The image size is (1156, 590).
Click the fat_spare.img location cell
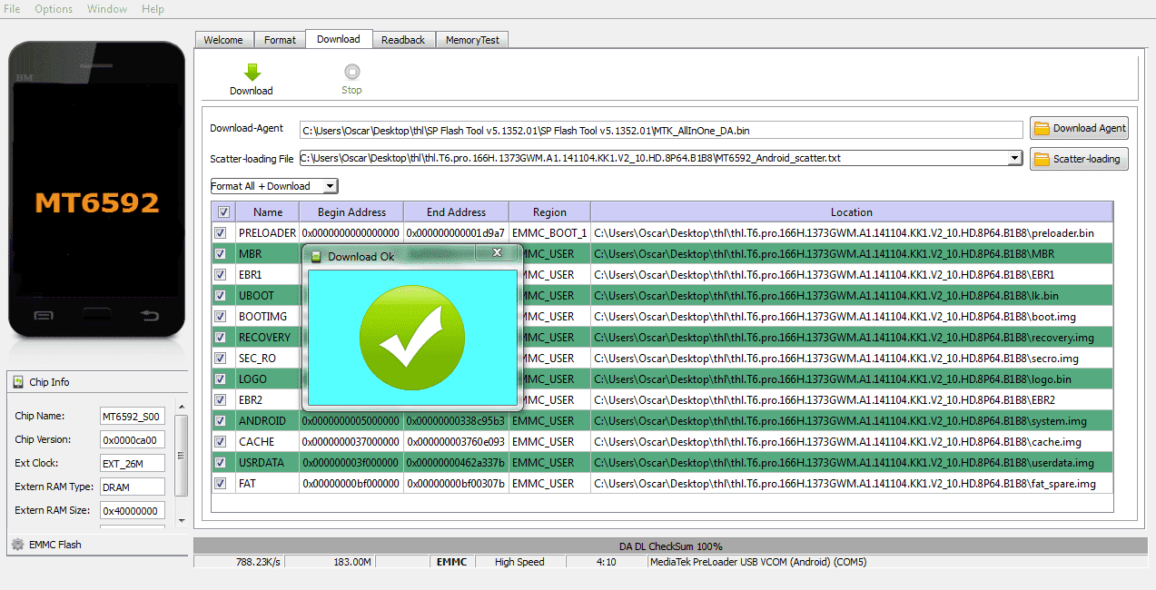pyautogui.click(x=852, y=484)
